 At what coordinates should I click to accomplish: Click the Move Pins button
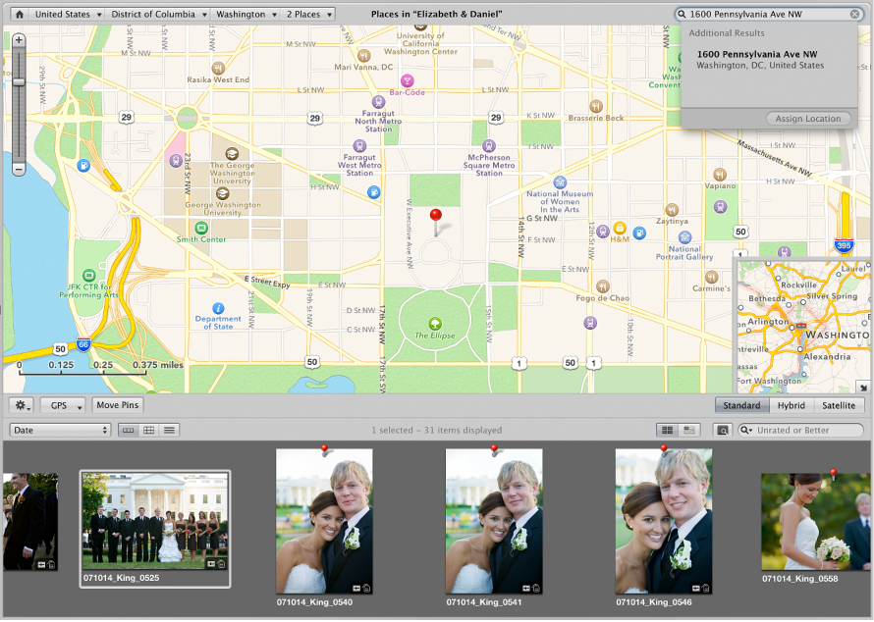[117, 404]
